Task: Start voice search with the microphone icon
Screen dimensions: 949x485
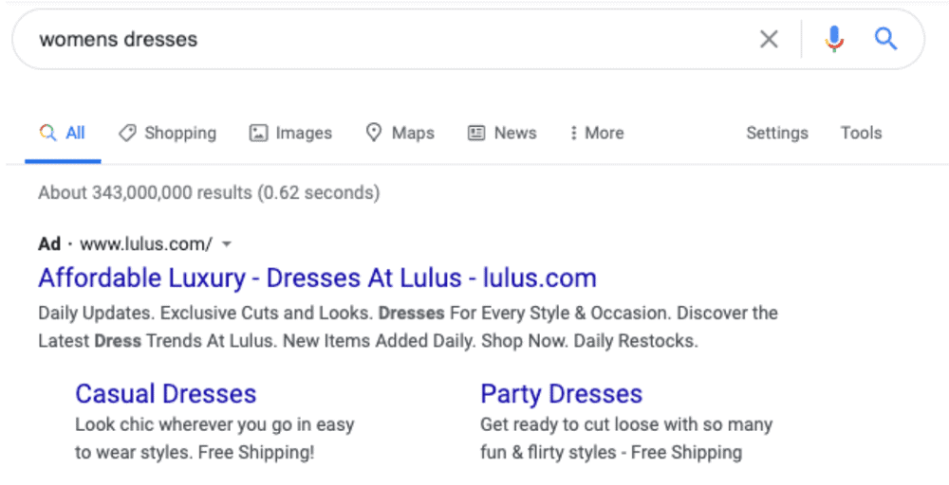Action: point(834,39)
